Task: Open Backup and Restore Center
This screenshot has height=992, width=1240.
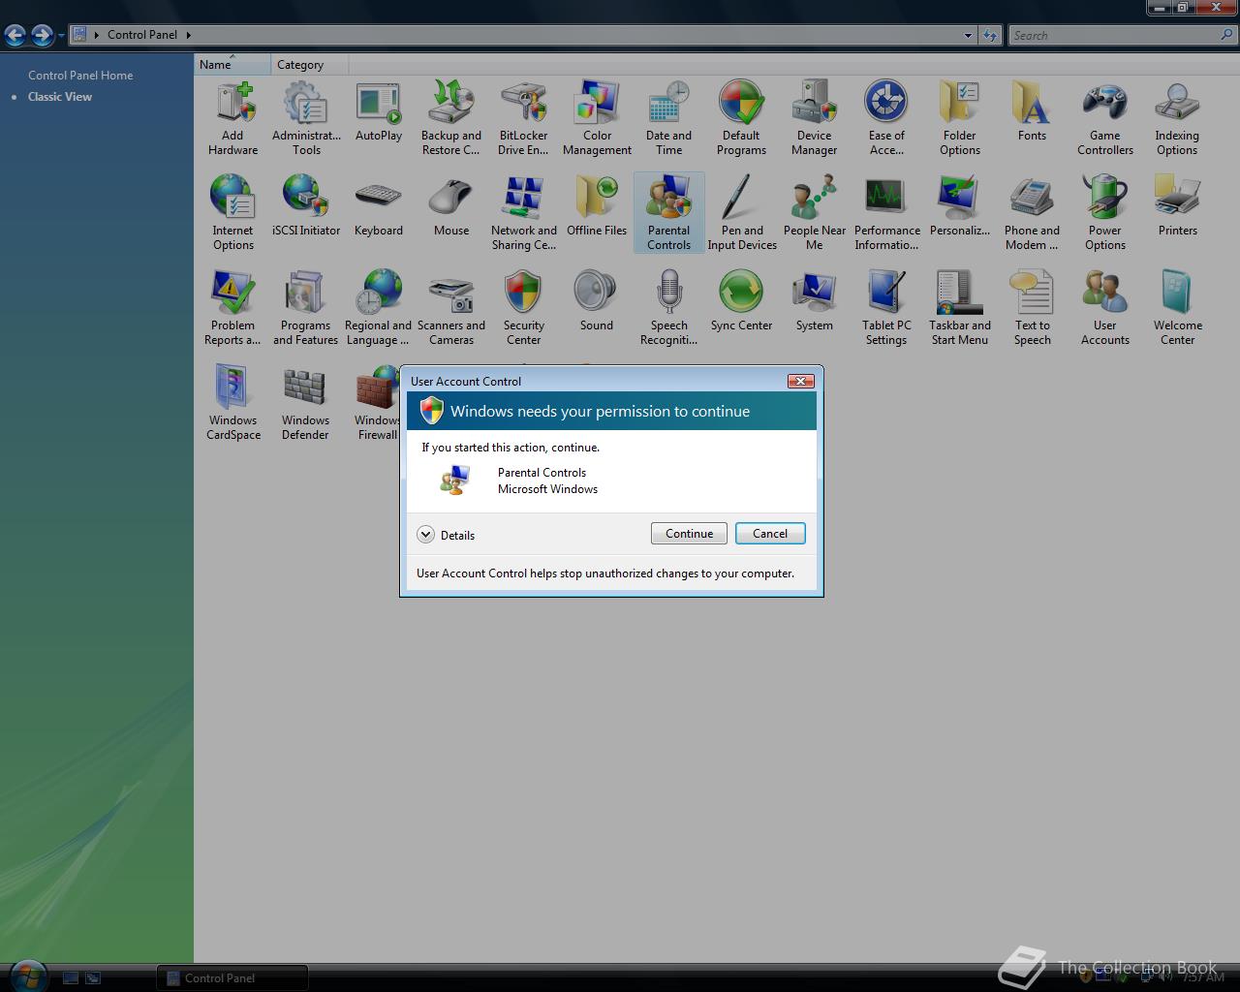Action: [451, 118]
